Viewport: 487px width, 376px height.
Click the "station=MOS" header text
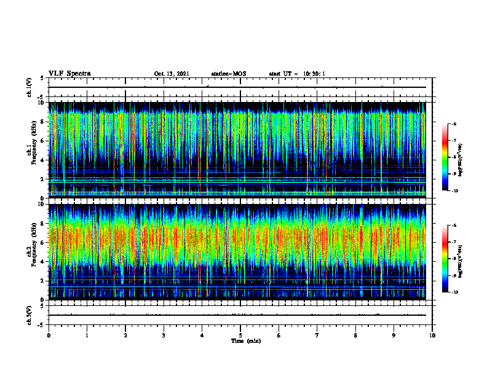[x=229, y=74]
